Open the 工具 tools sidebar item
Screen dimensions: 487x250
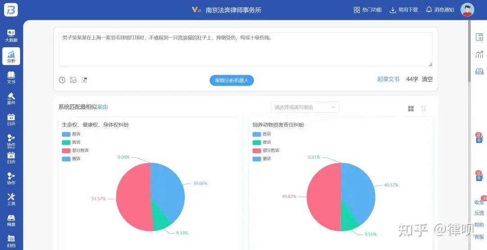(11, 200)
